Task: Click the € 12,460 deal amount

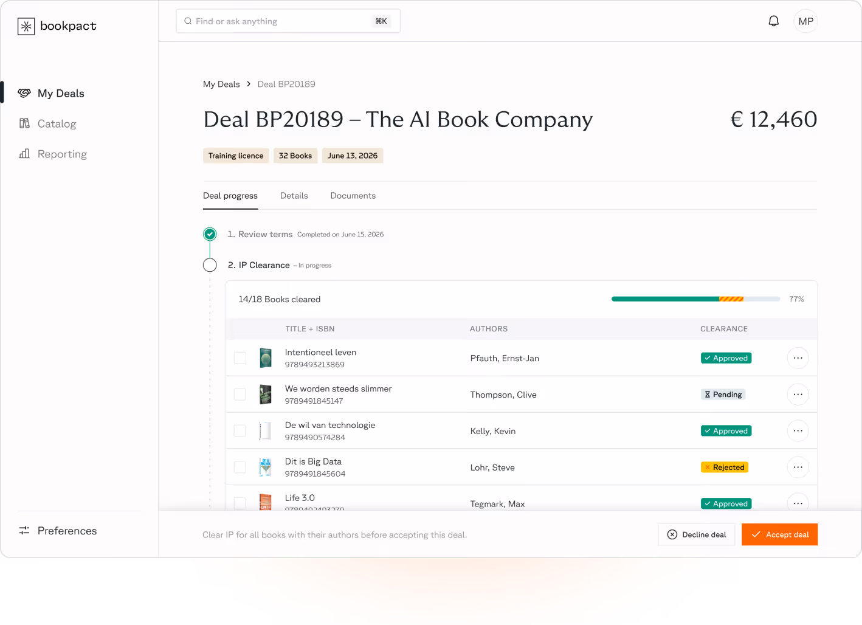Action: coord(773,119)
